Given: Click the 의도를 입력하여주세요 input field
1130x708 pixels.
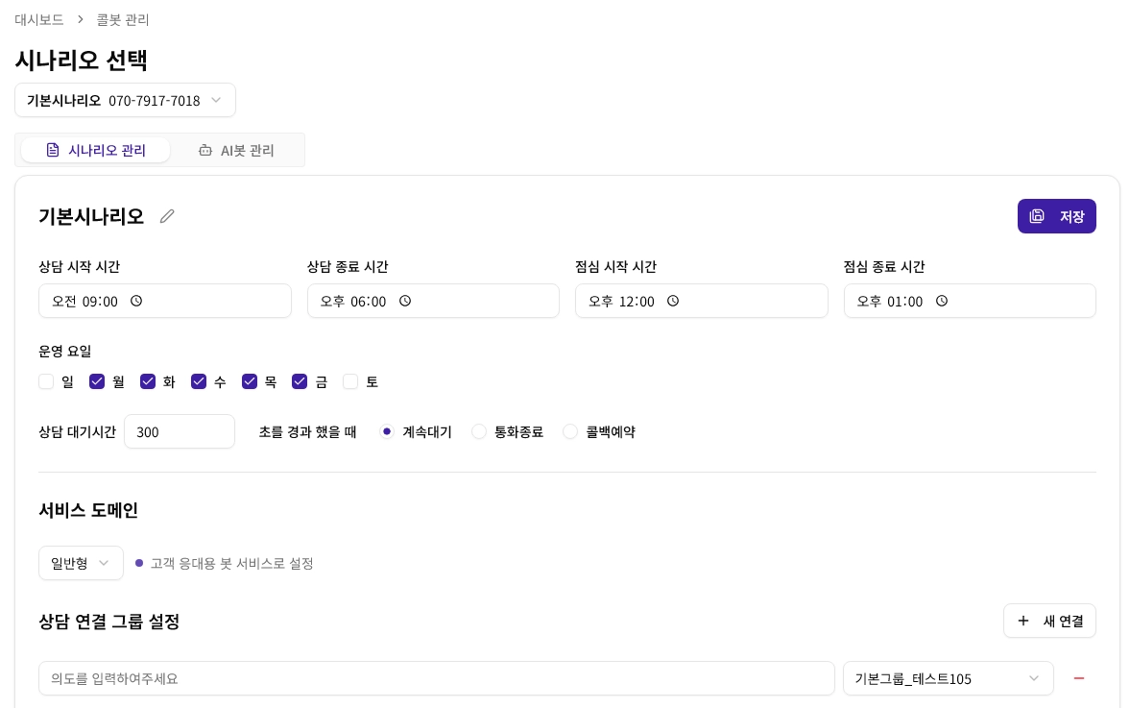Looking at the screenshot, I should point(436,678).
